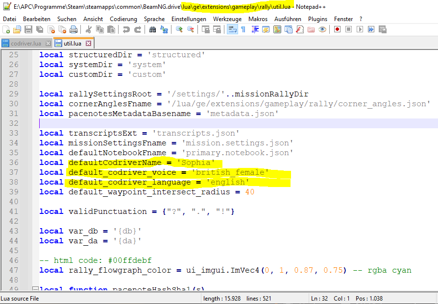Select the util.lua tab
Image resolution: width=438 pixels, height=304 pixels.
tap(73, 43)
